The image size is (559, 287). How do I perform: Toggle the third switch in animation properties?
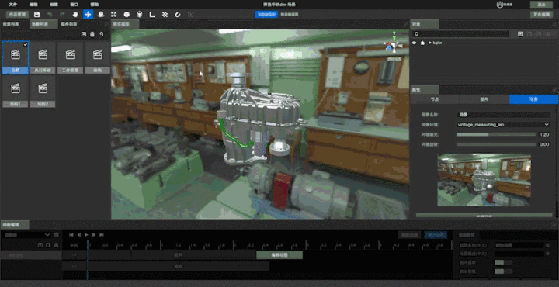tap(499, 262)
